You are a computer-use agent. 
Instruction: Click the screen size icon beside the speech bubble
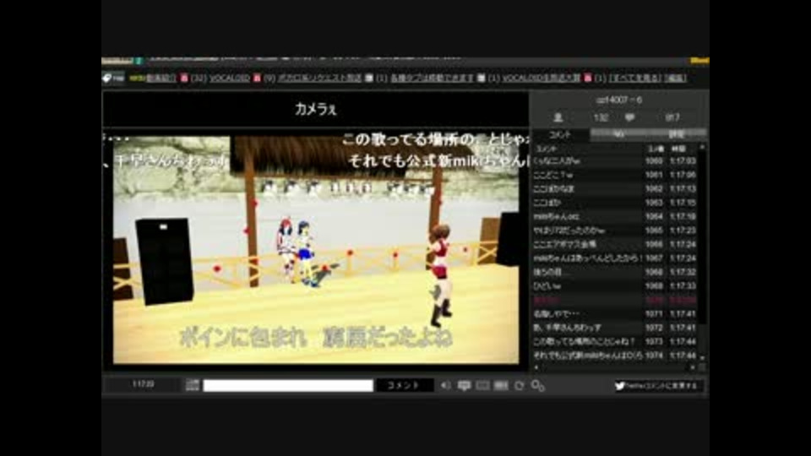click(x=482, y=386)
